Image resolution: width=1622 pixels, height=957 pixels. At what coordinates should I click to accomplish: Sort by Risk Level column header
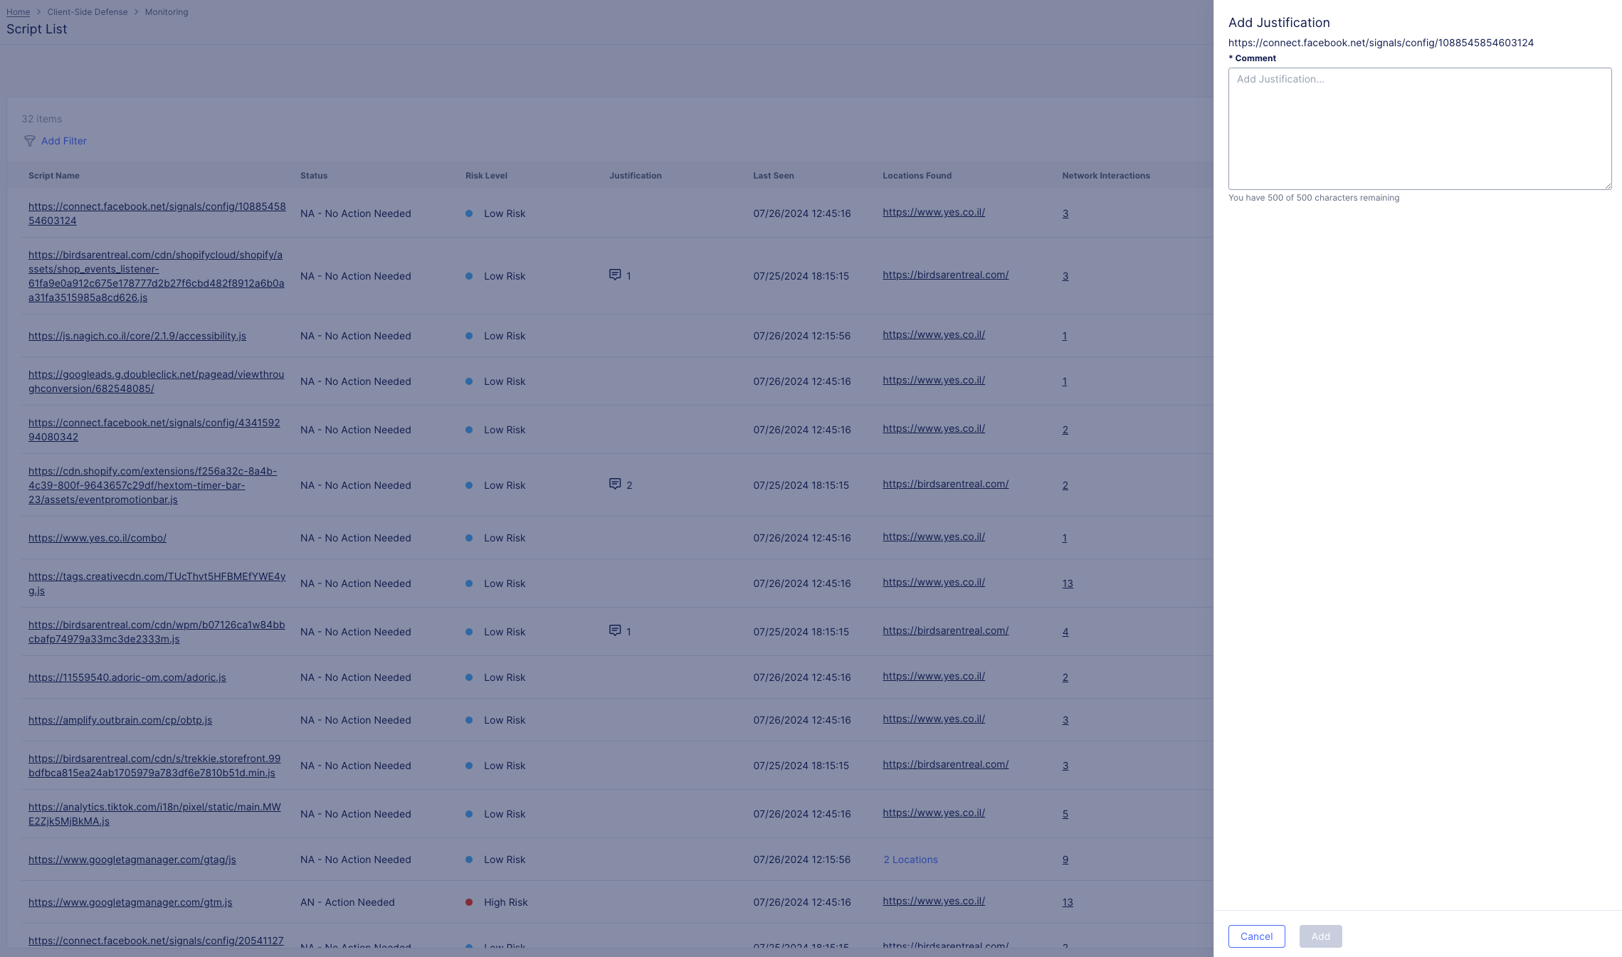486,176
